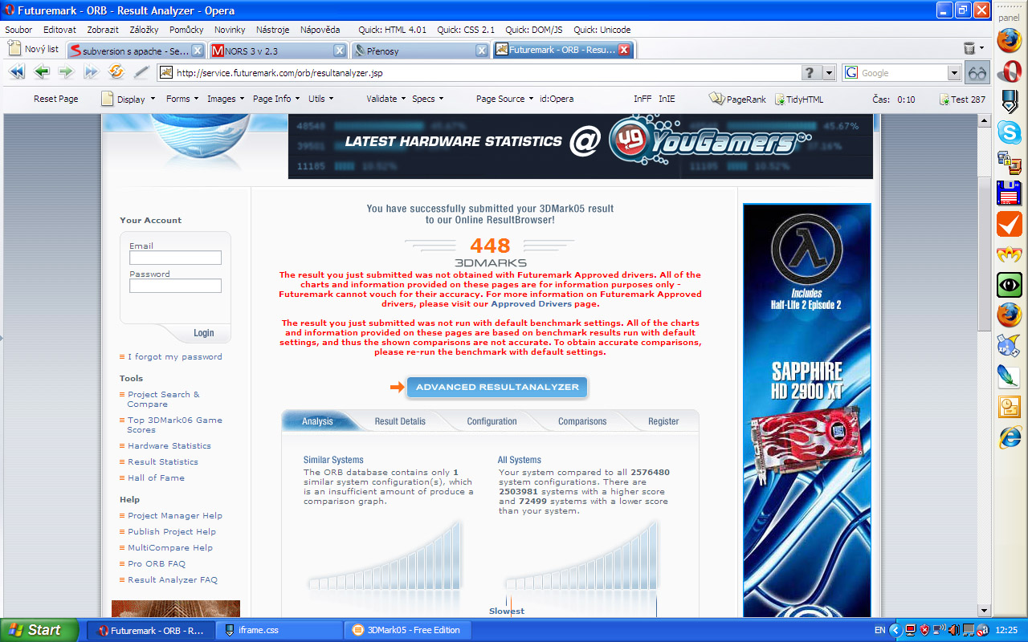Click the floppy disk icon in side panel
This screenshot has height=642, width=1028.
pyautogui.click(x=1009, y=193)
